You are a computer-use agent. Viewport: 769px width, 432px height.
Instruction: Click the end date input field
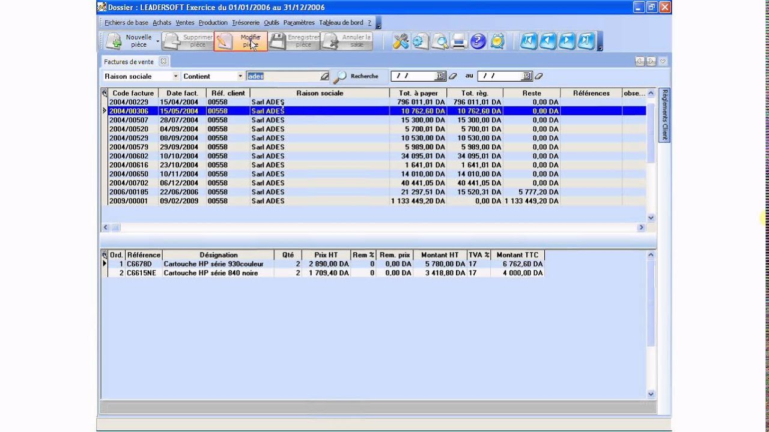tap(500, 76)
